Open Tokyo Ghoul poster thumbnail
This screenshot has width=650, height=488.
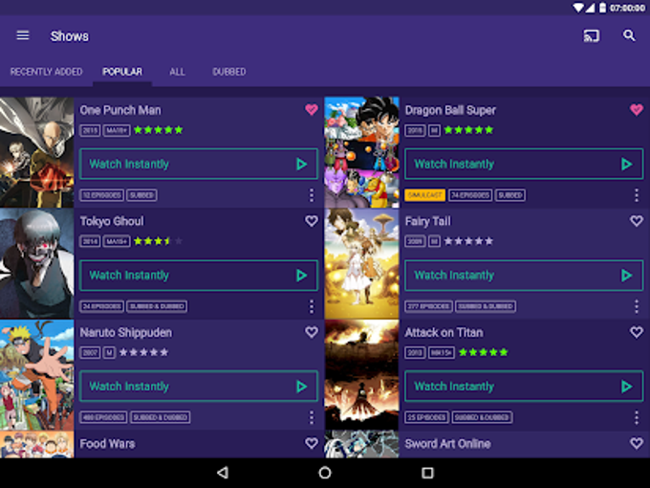click(37, 263)
